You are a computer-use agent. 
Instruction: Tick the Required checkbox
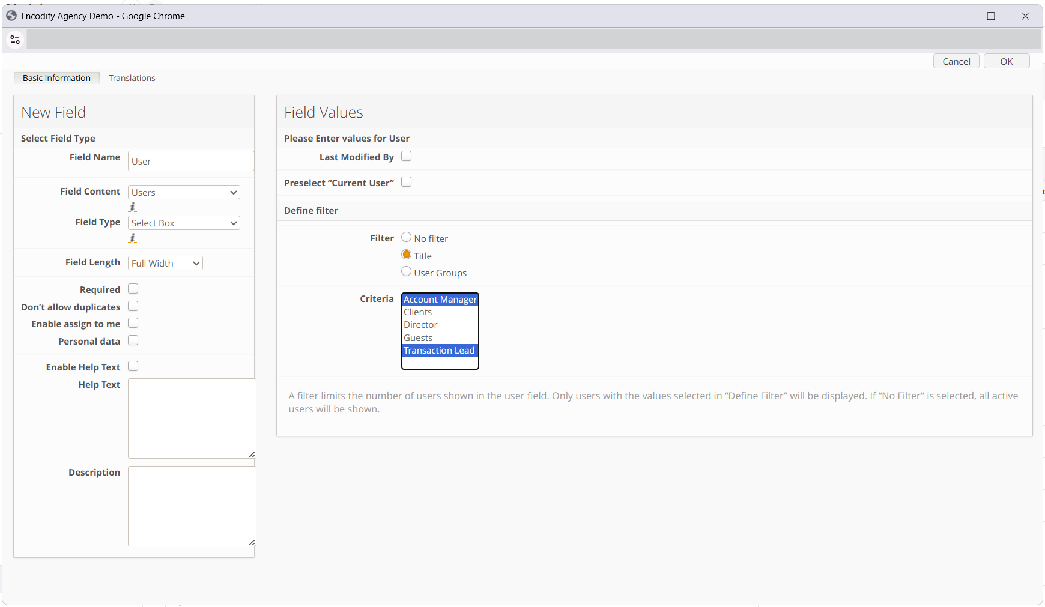(x=133, y=289)
